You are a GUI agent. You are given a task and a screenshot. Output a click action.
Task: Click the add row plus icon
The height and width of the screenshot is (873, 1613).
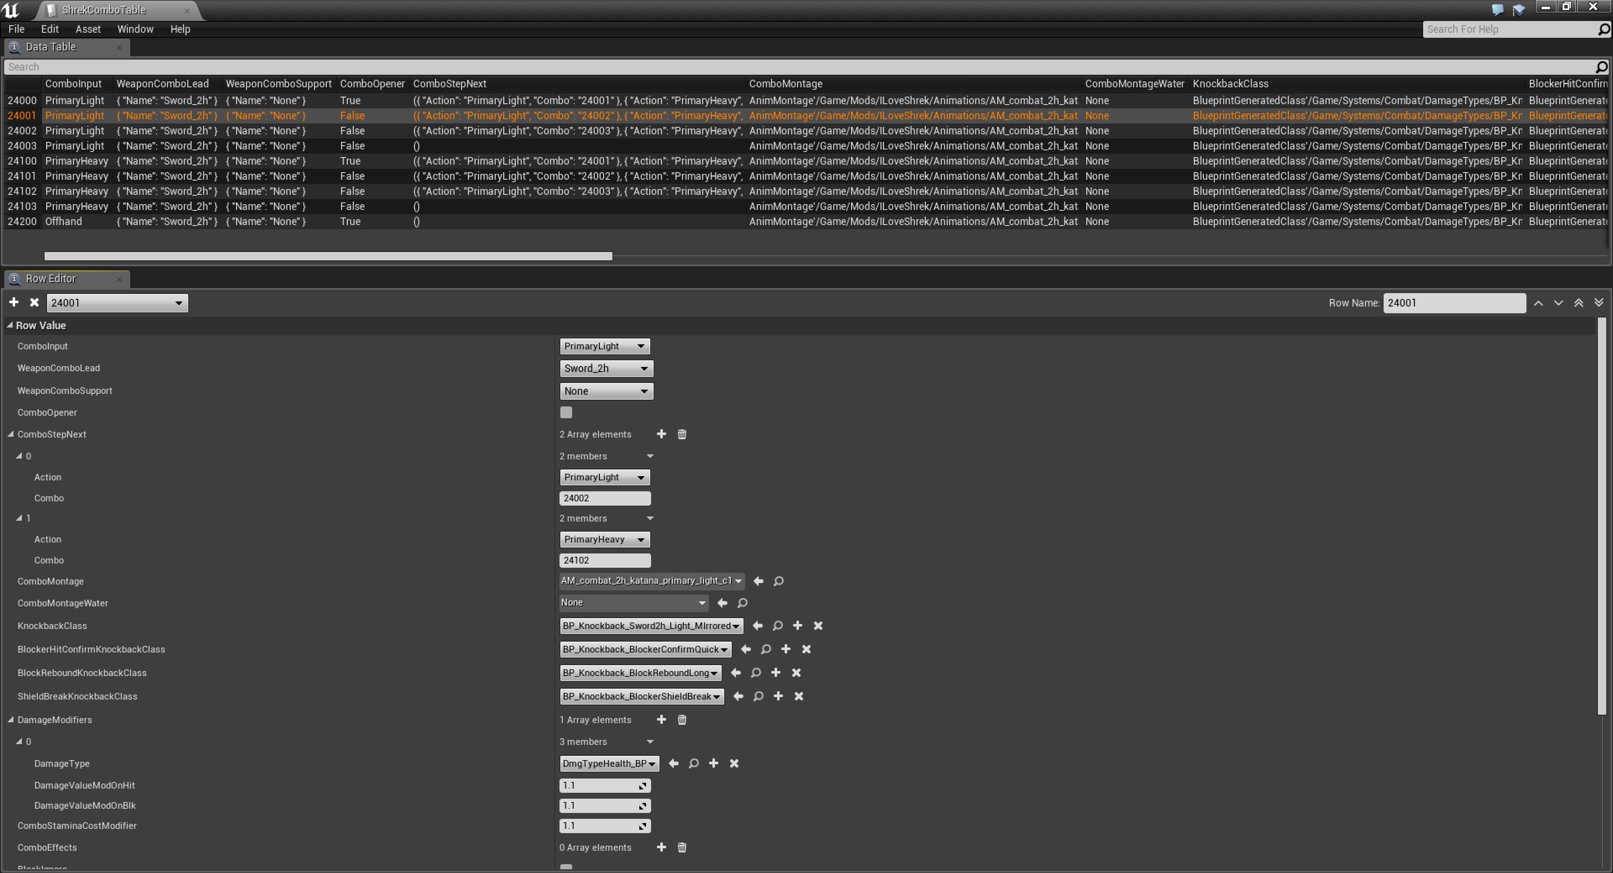(14, 302)
